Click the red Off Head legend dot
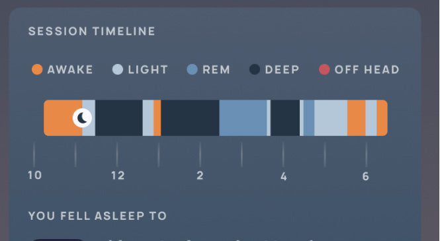This screenshot has width=440, height=241. pos(324,69)
